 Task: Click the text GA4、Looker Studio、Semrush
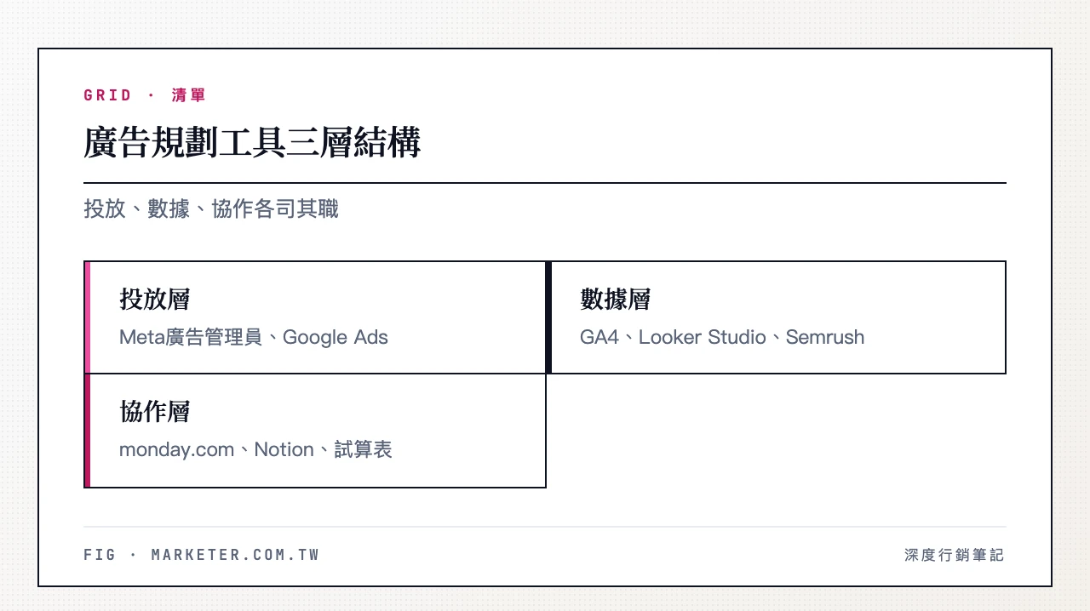pyautogui.click(x=722, y=337)
